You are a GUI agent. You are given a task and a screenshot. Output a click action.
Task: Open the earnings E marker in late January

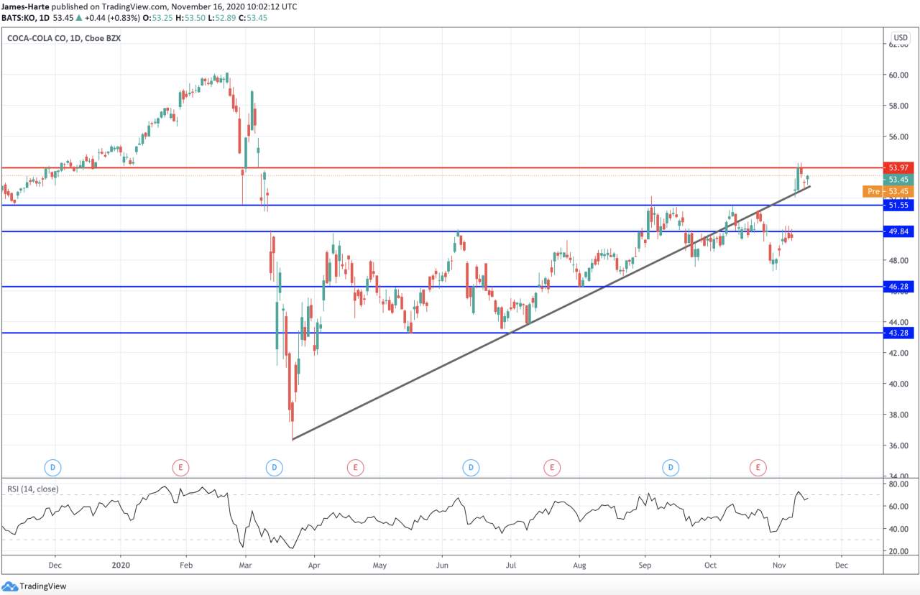181,467
